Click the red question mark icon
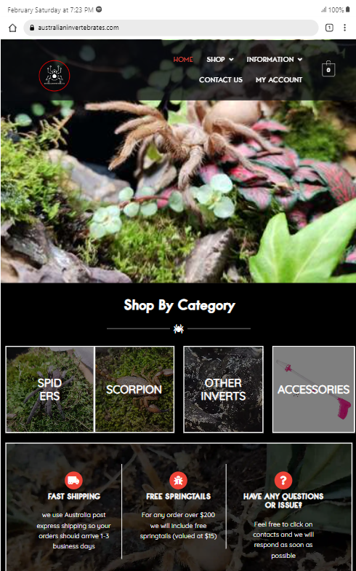Image resolution: width=356 pixels, height=571 pixels. [283, 481]
